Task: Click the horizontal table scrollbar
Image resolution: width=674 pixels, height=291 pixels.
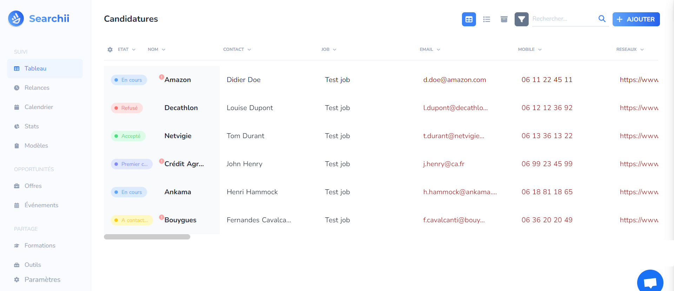Action: [x=147, y=237]
